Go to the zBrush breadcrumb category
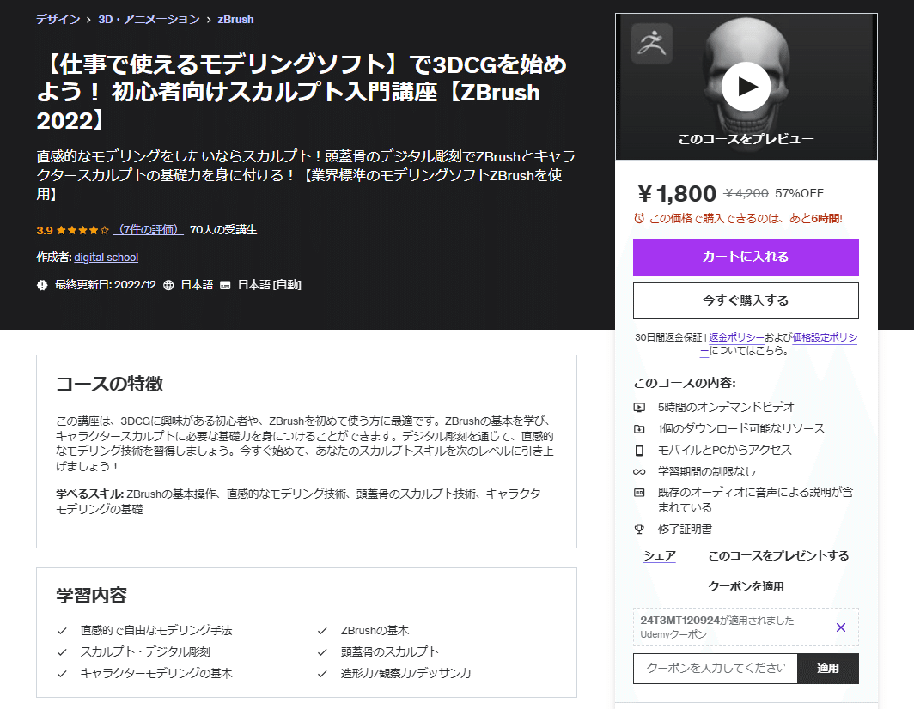The width and height of the screenshot is (914, 709). pyautogui.click(x=235, y=19)
